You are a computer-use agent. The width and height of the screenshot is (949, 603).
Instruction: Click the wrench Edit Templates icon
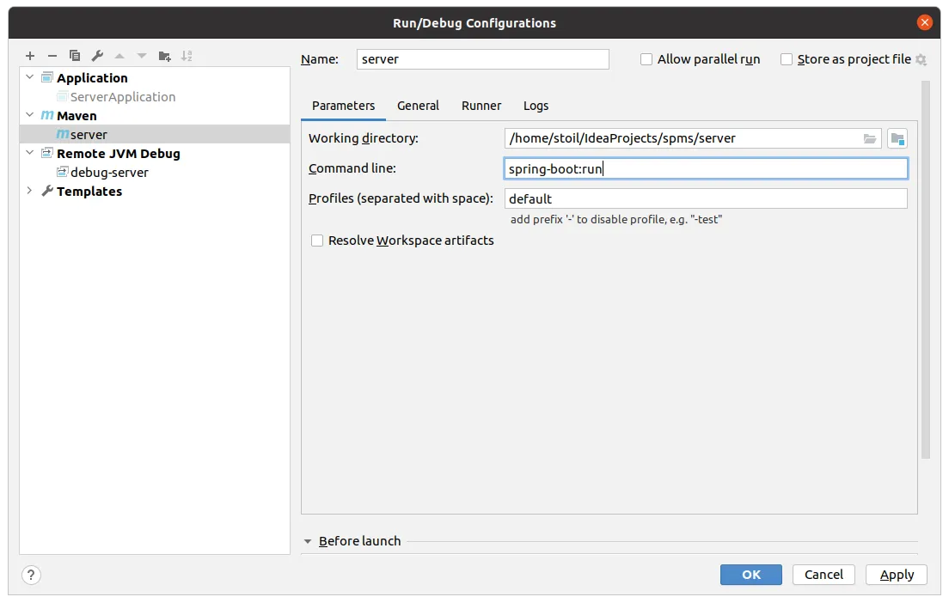(97, 56)
